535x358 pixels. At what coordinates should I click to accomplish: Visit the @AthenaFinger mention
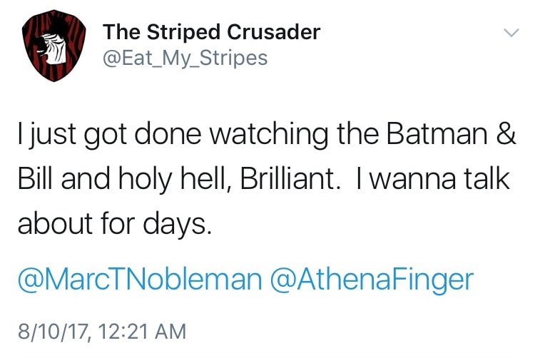point(371,279)
